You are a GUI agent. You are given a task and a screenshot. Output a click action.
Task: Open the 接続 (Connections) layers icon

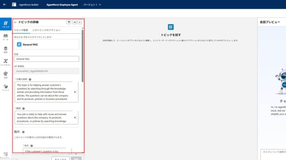[x=6, y=49]
